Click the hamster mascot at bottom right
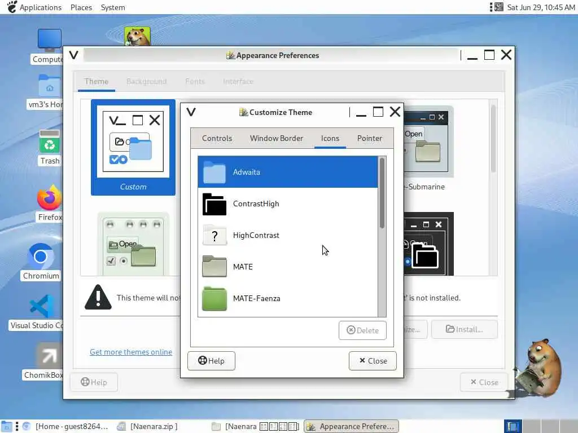The width and height of the screenshot is (578, 433). click(x=538, y=368)
